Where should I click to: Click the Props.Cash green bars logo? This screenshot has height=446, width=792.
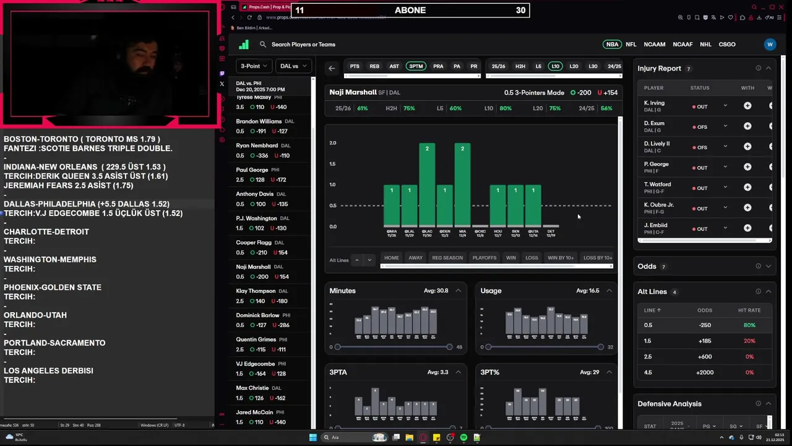[x=244, y=45]
